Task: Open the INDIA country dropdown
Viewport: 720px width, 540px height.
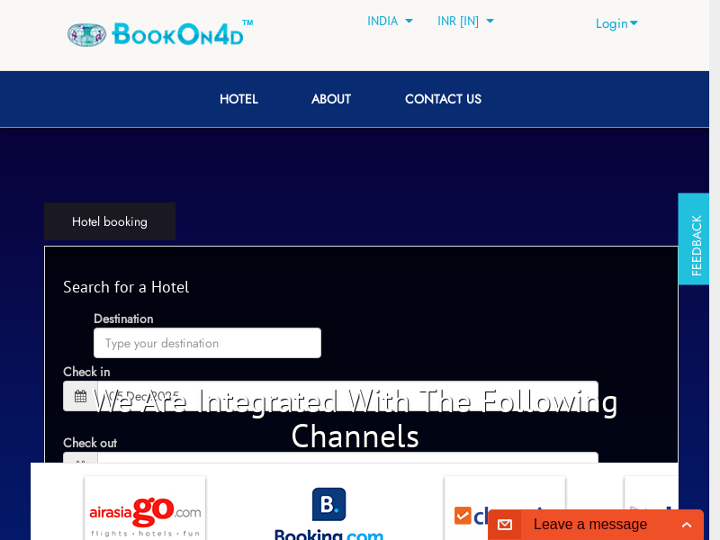Action: click(390, 21)
